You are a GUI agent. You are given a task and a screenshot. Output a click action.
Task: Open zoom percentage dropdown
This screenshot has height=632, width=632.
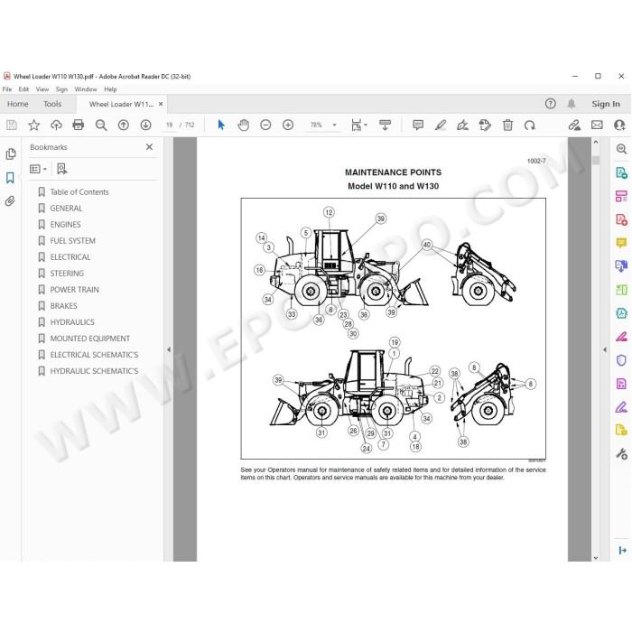pos(334,125)
